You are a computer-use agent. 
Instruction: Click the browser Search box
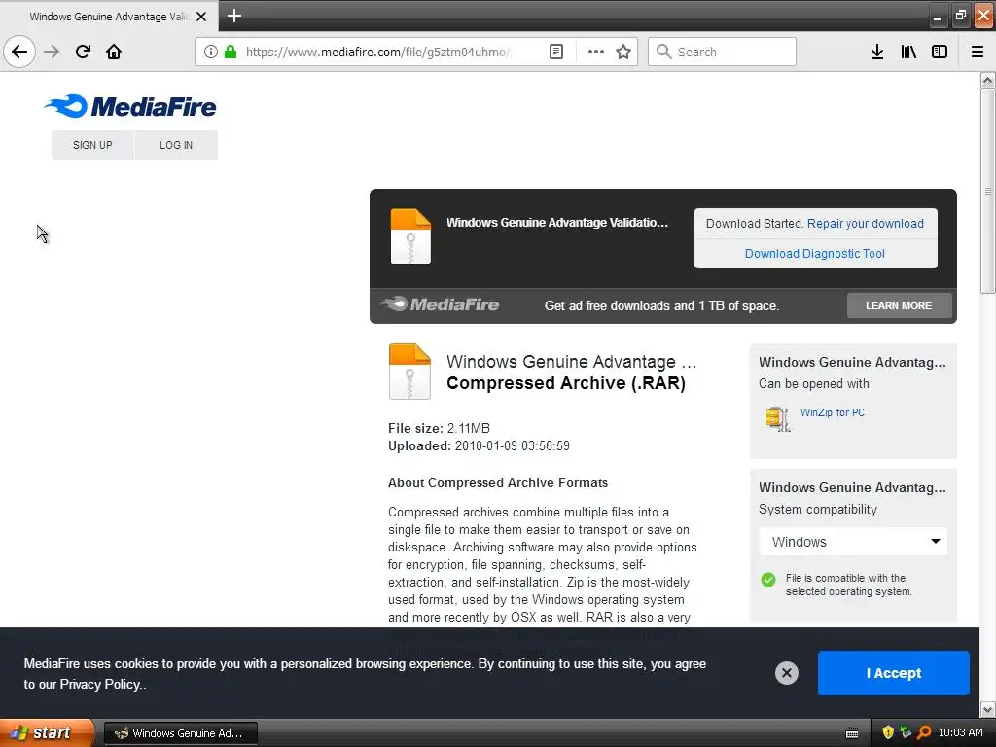pos(722,52)
